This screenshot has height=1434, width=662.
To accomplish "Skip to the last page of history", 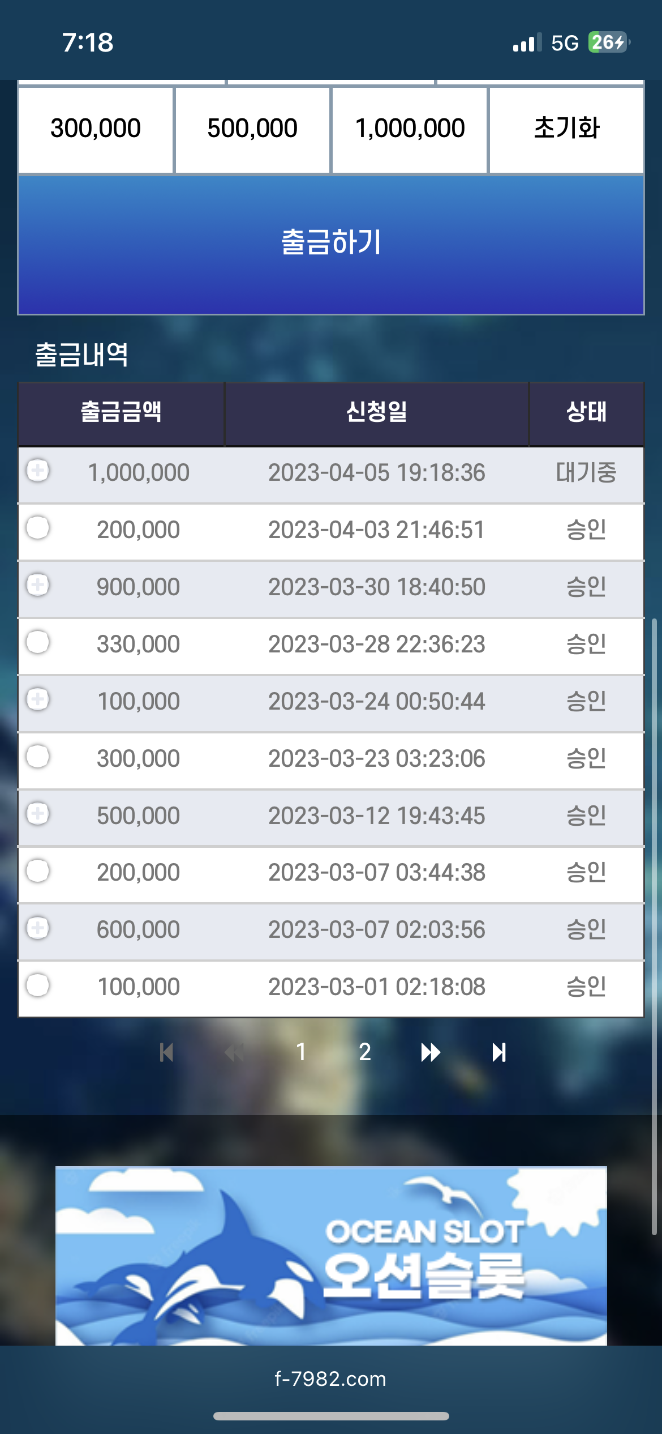I will point(499,1053).
